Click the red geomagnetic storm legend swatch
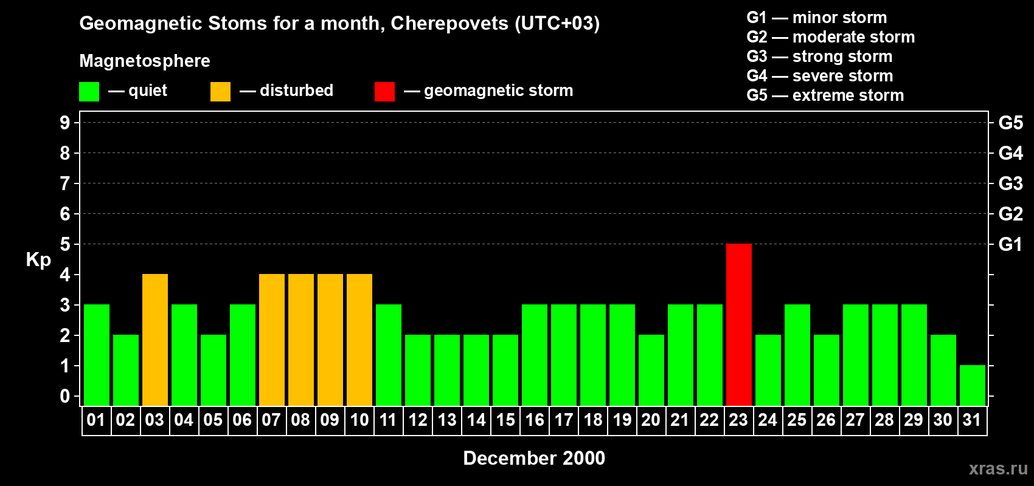The height and width of the screenshot is (486, 1034). (x=384, y=92)
